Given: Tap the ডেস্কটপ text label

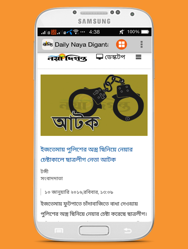Looking at the screenshot, I should click(x=115, y=57).
